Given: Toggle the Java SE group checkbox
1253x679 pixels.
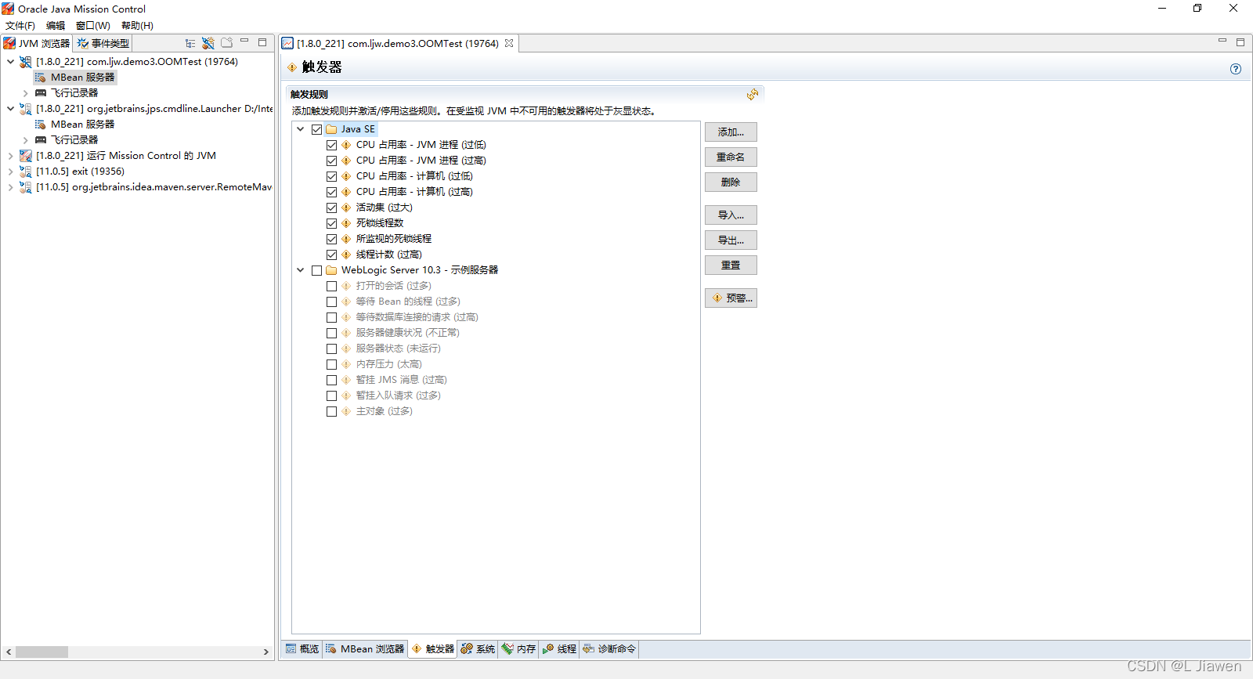Looking at the screenshot, I should [x=316, y=129].
